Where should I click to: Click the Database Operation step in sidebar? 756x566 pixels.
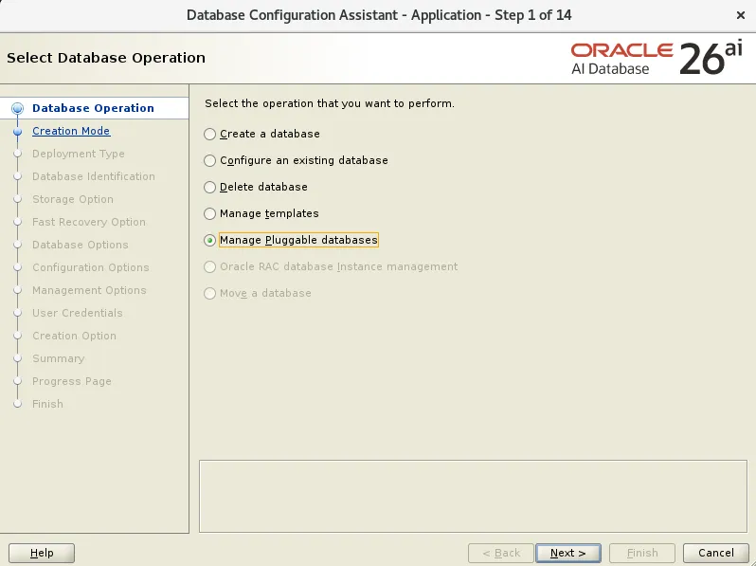pyautogui.click(x=93, y=108)
